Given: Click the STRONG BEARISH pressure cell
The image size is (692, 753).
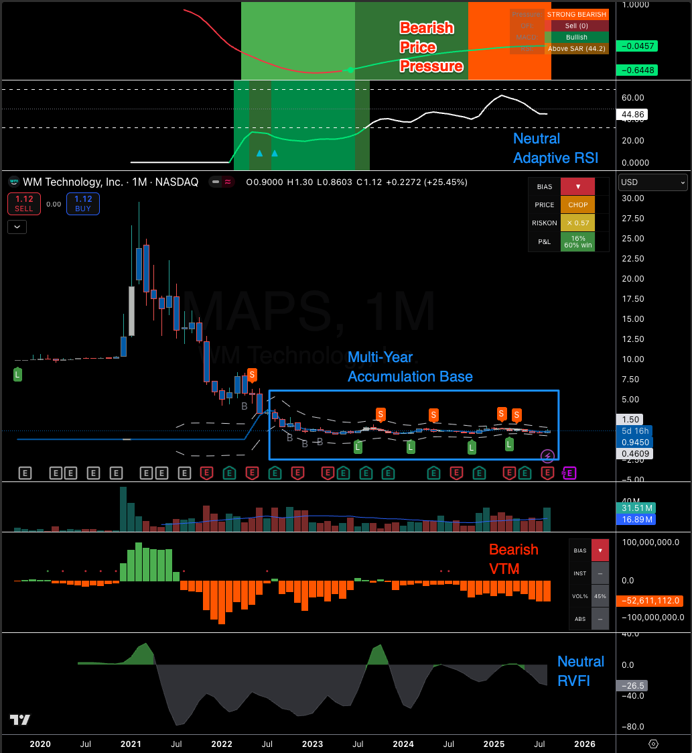Looking at the screenshot, I should (x=576, y=14).
